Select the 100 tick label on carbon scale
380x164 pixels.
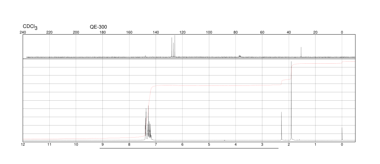[x=209, y=32]
